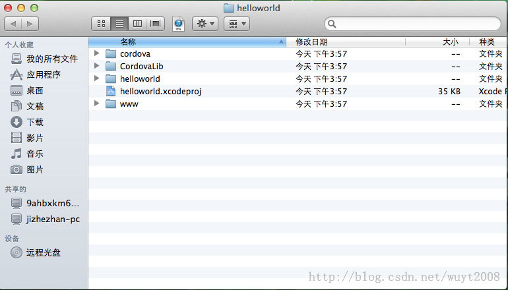Open the Downloads sidebar folder
The width and height of the screenshot is (508, 290).
[35, 122]
